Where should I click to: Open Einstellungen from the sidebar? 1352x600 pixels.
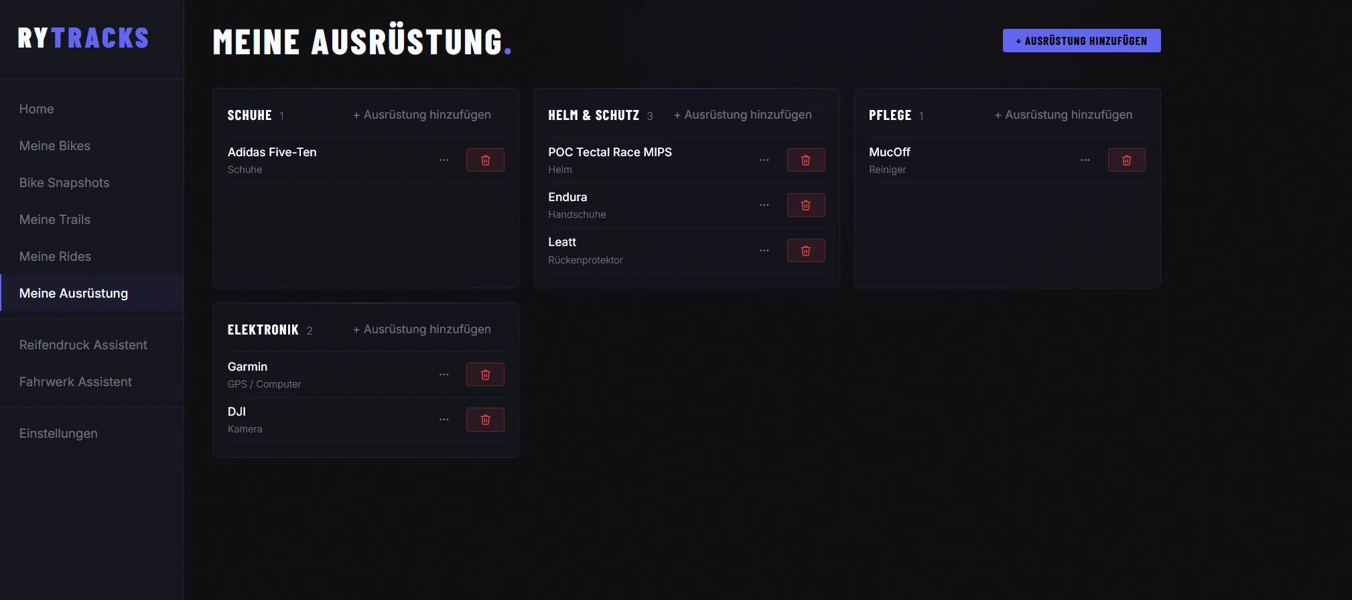click(58, 433)
